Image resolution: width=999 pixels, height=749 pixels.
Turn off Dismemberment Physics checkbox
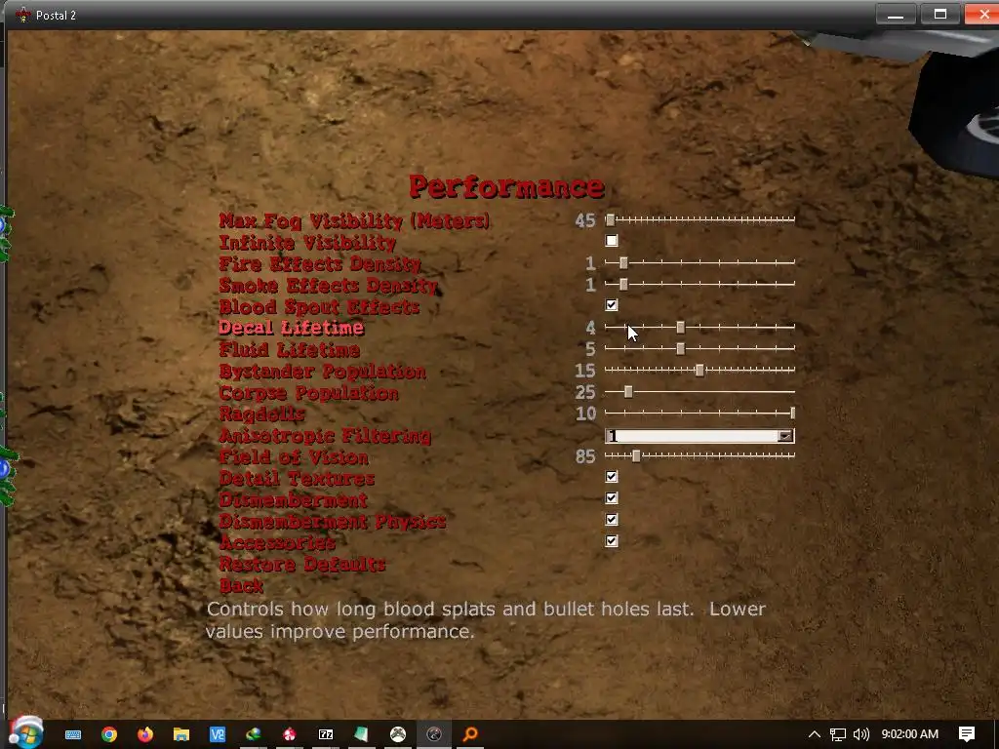click(x=612, y=520)
